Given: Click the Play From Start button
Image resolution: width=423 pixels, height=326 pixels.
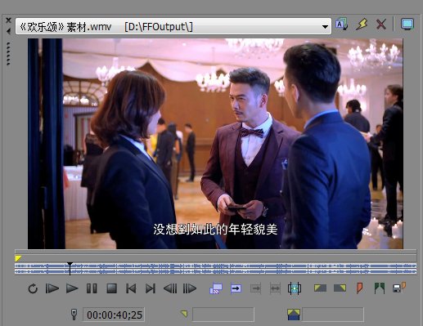Looking at the screenshot, I should (52, 288).
